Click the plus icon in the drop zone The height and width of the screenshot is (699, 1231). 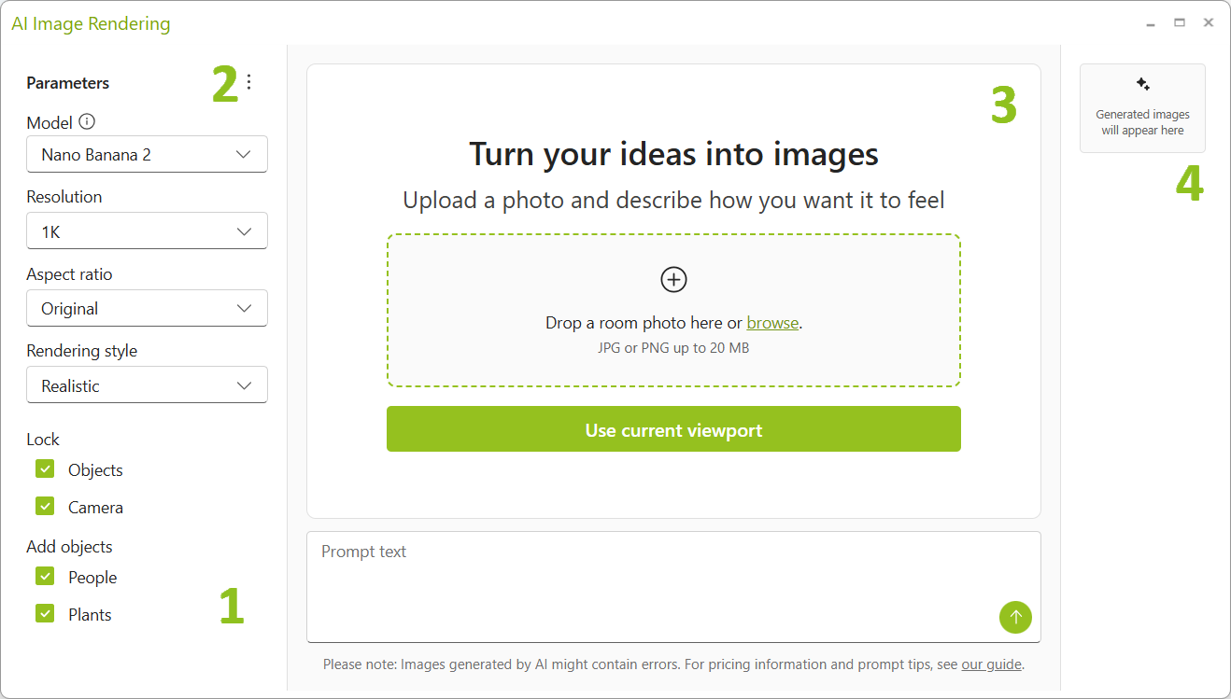[673, 279]
